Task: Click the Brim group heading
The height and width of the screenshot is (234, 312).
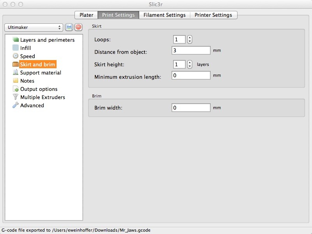Action: click(97, 96)
